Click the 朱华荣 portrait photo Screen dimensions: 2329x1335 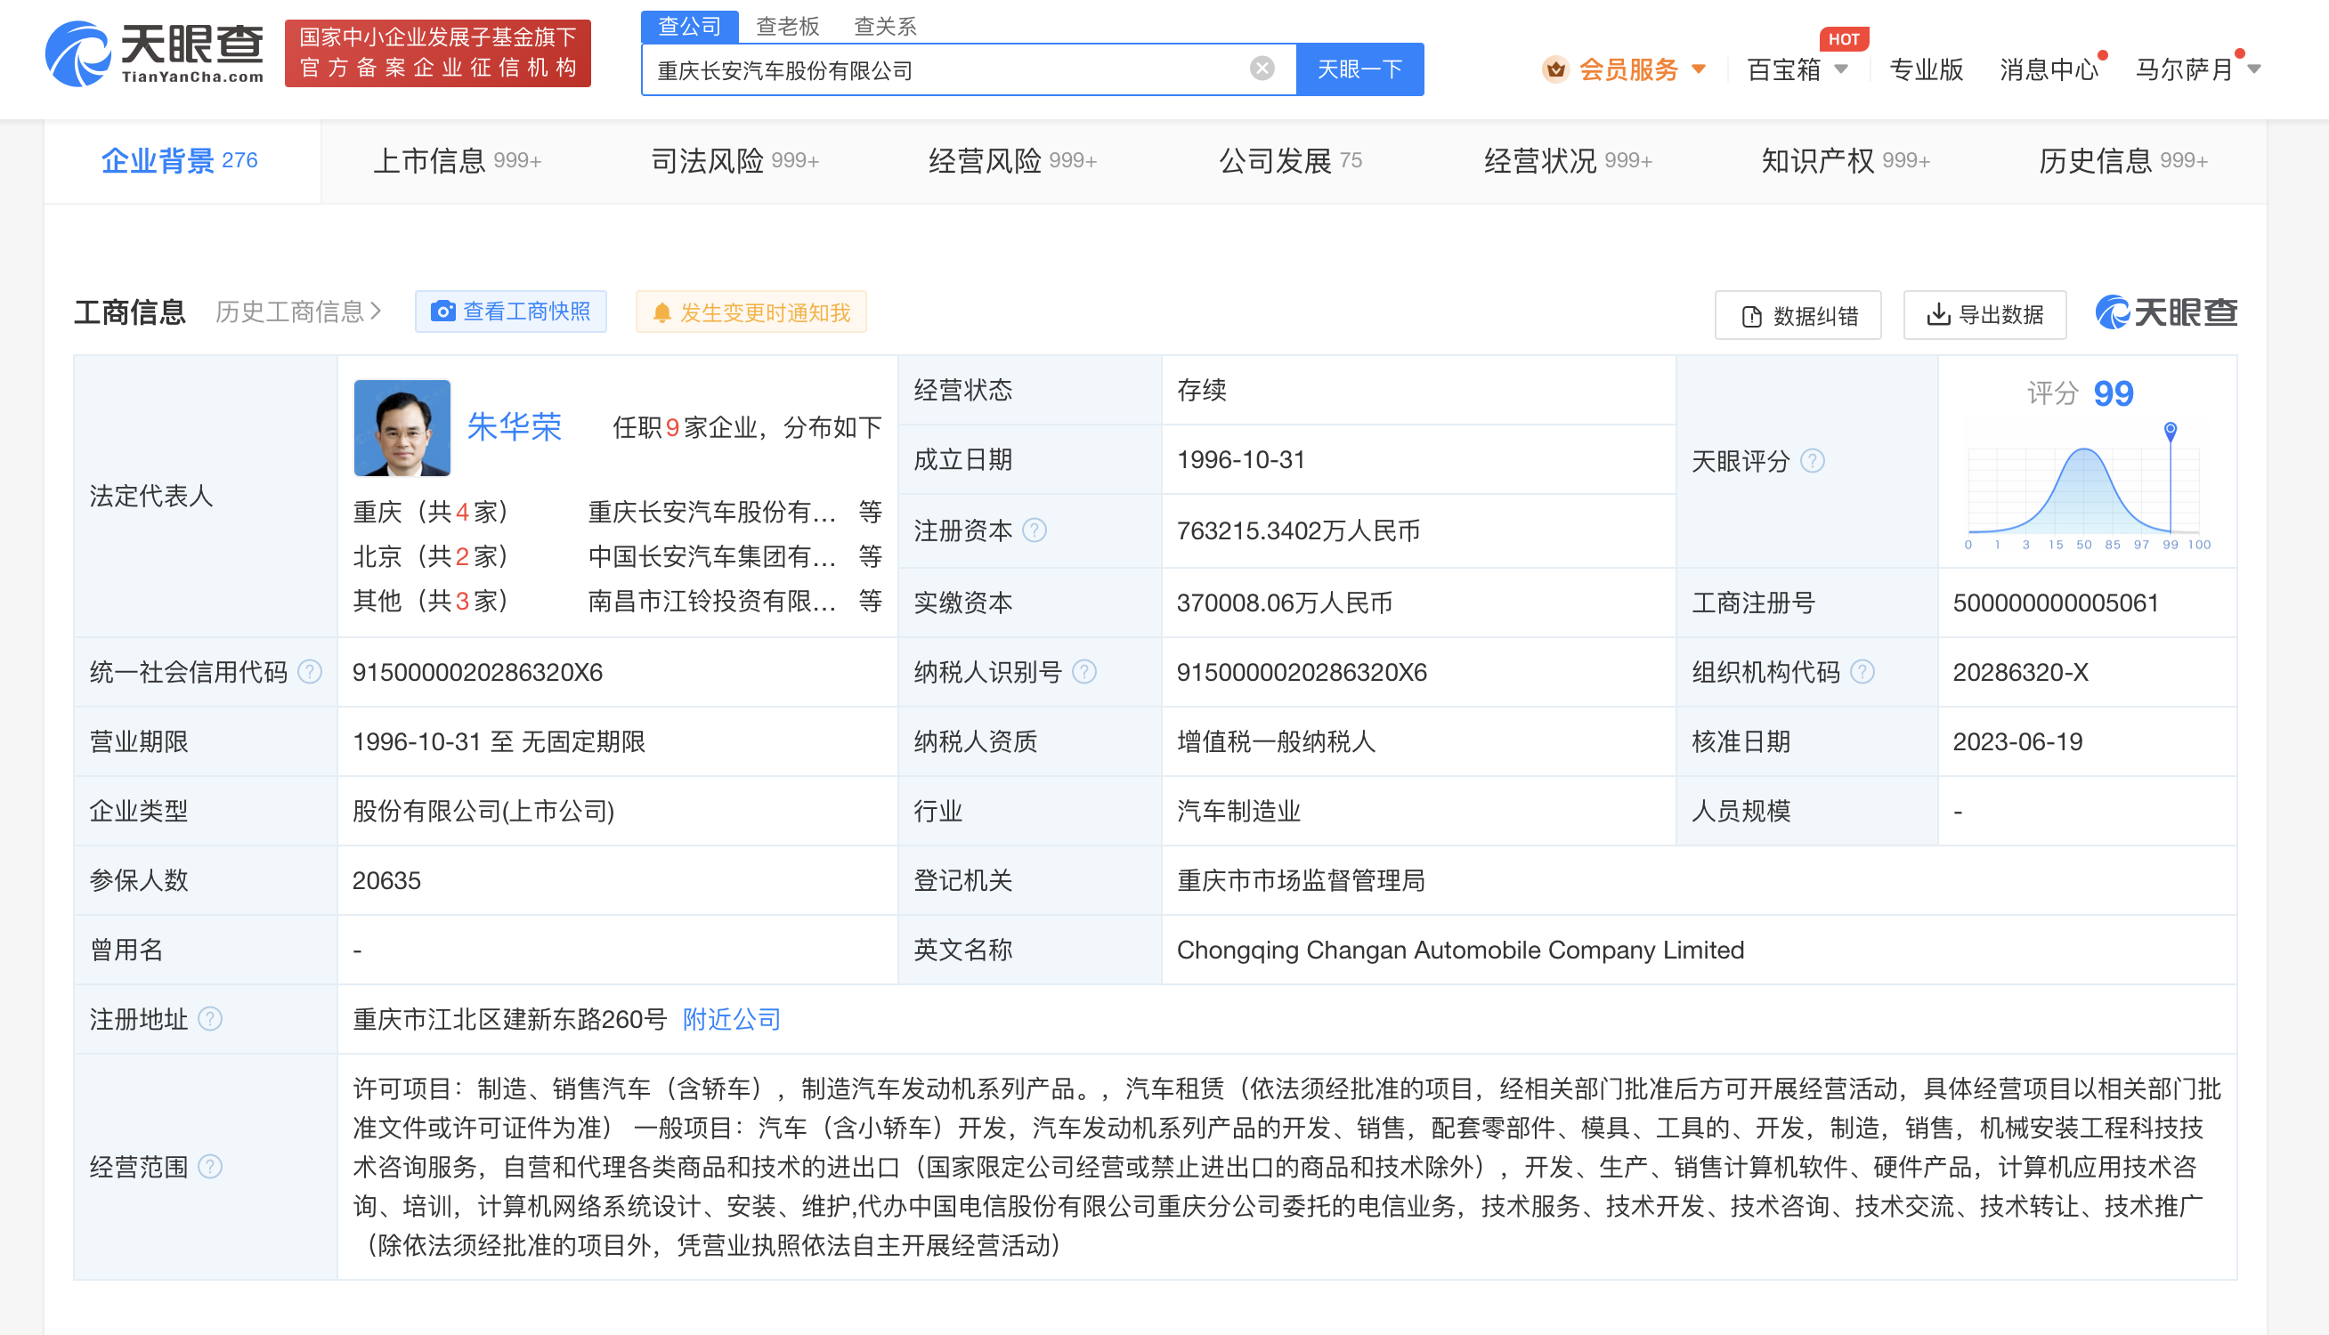[402, 427]
